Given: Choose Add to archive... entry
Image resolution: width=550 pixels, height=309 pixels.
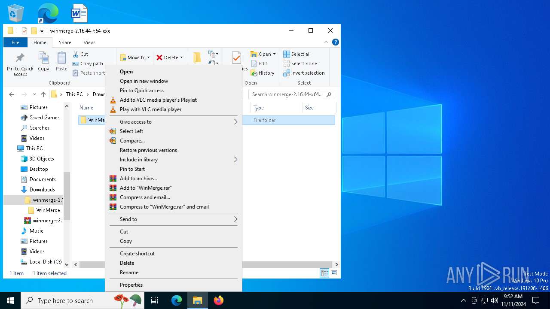Looking at the screenshot, I should (173, 179).
